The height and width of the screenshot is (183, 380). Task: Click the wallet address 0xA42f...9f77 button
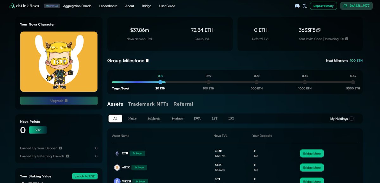[x=357, y=6]
